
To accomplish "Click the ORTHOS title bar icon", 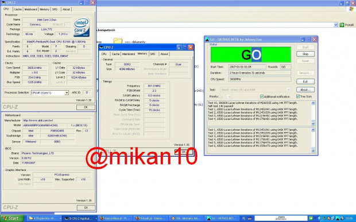I will tap(207, 39).
